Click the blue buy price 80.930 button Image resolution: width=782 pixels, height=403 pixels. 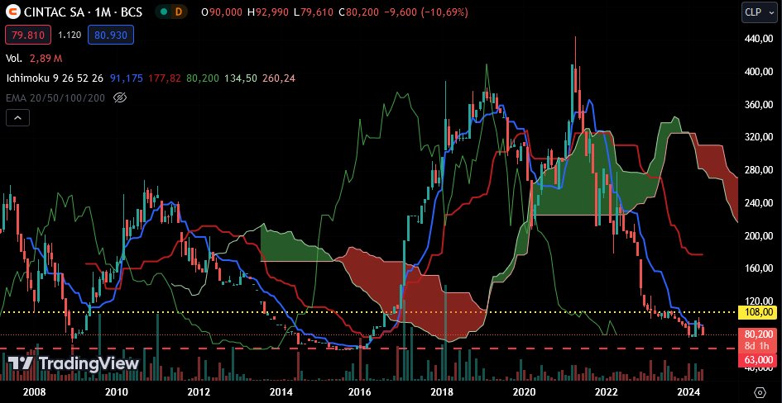tap(111, 35)
